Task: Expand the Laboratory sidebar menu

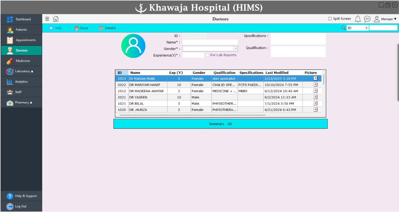Action: [x=21, y=71]
